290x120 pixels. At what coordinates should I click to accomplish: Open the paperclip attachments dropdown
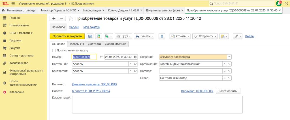(x=238, y=36)
